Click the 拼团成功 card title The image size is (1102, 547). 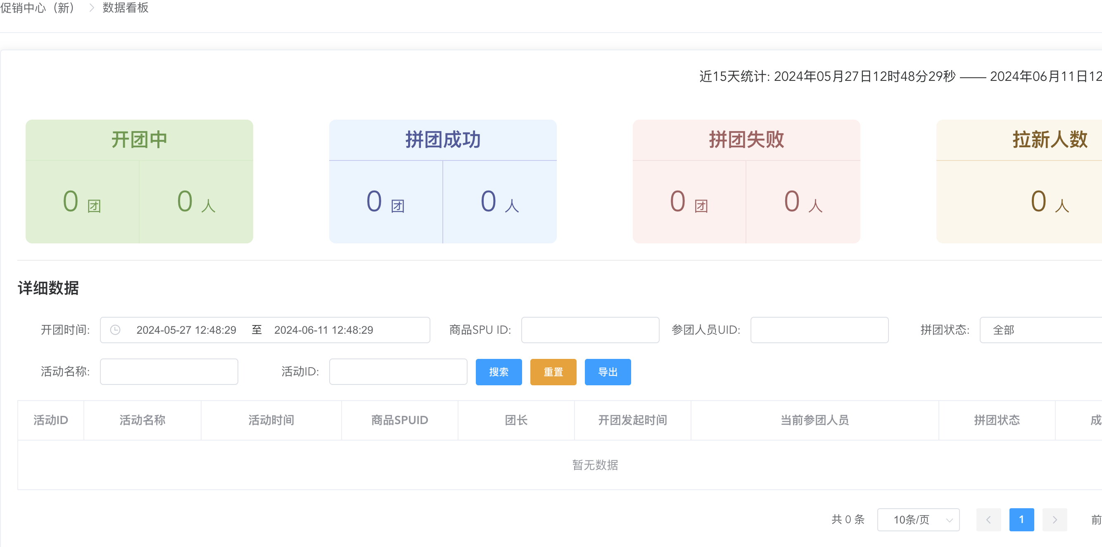click(x=443, y=140)
